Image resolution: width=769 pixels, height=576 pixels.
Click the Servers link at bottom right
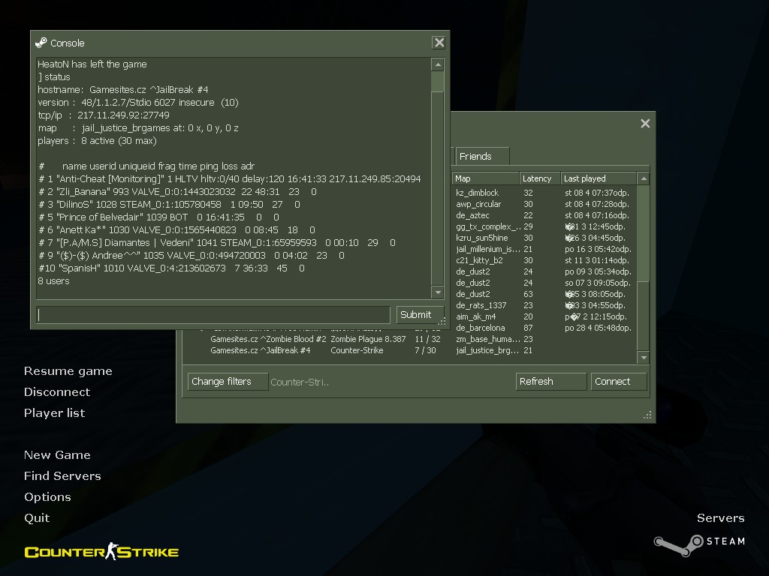click(720, 517)
